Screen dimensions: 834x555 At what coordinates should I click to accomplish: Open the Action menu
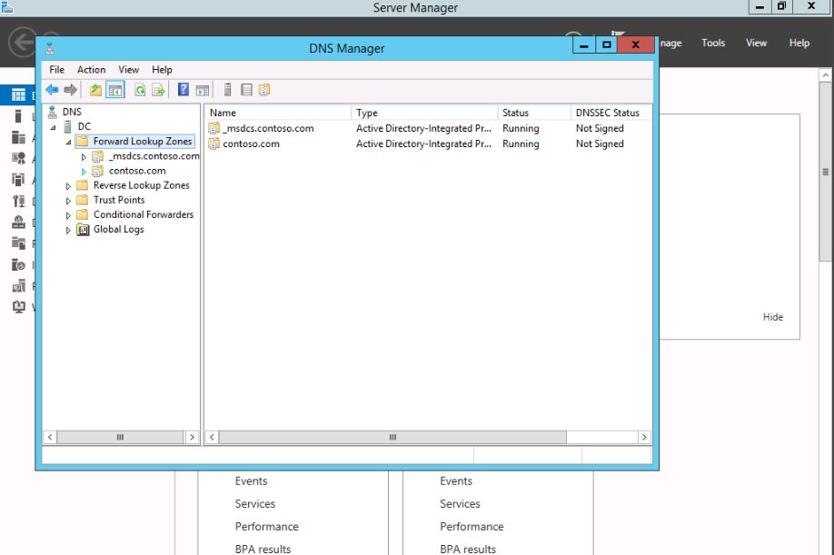point(91,70)
